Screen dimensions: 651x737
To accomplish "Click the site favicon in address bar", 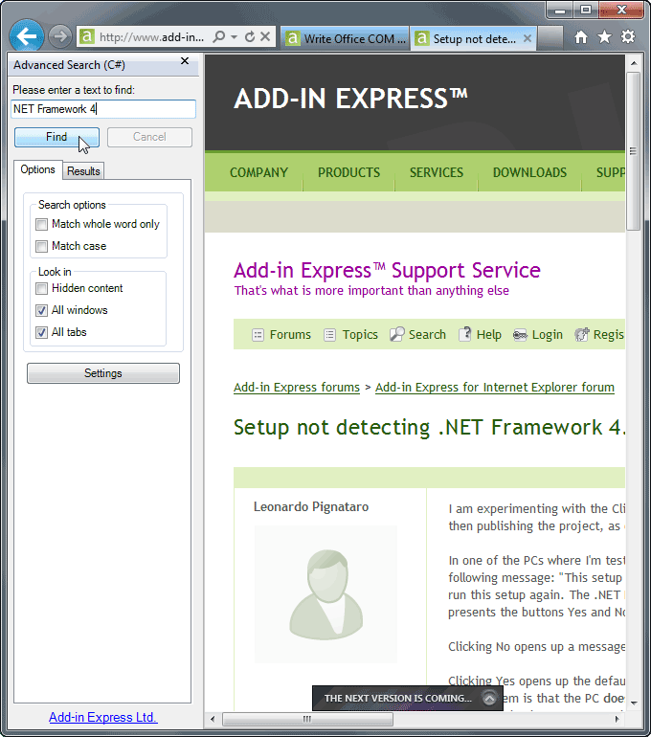I will (86, 36).
